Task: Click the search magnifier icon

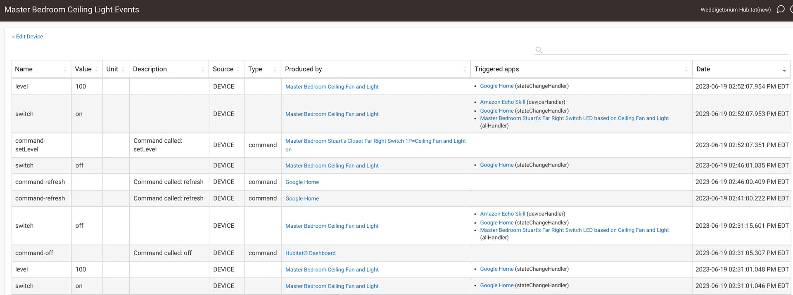Action: click(539, 50)
